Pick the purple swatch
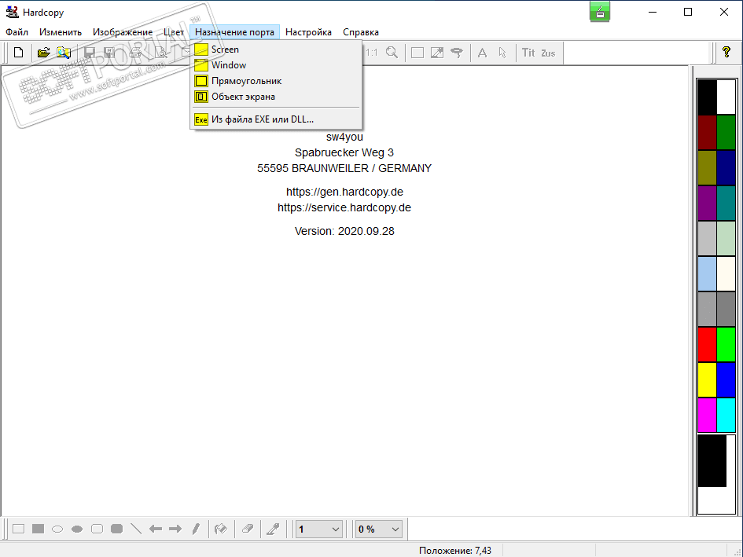This screenshot has height=557, width=743. (x=707, y=203)
